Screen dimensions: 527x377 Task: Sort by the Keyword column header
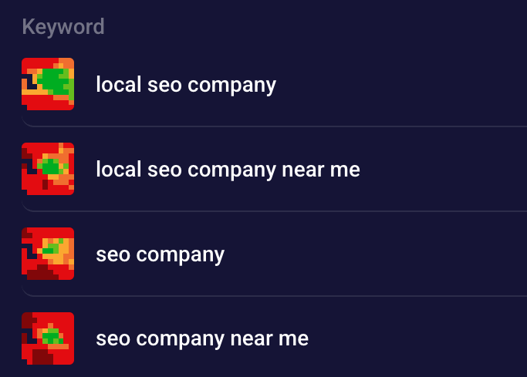(x=63, y=27)
